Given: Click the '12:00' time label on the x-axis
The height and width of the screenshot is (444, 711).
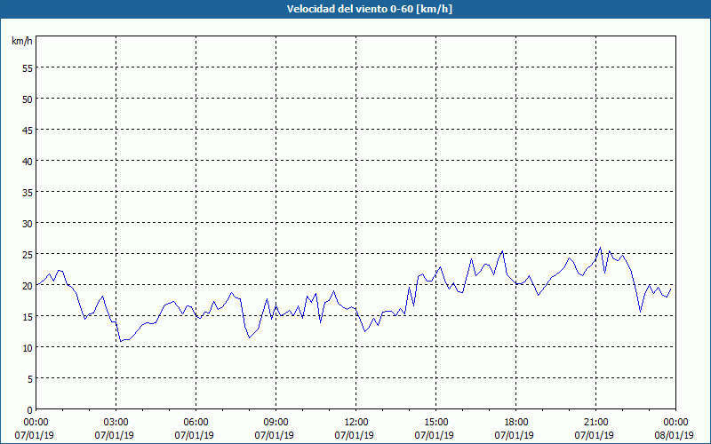Looking at the screenshot, I should (x=356, y=423).
